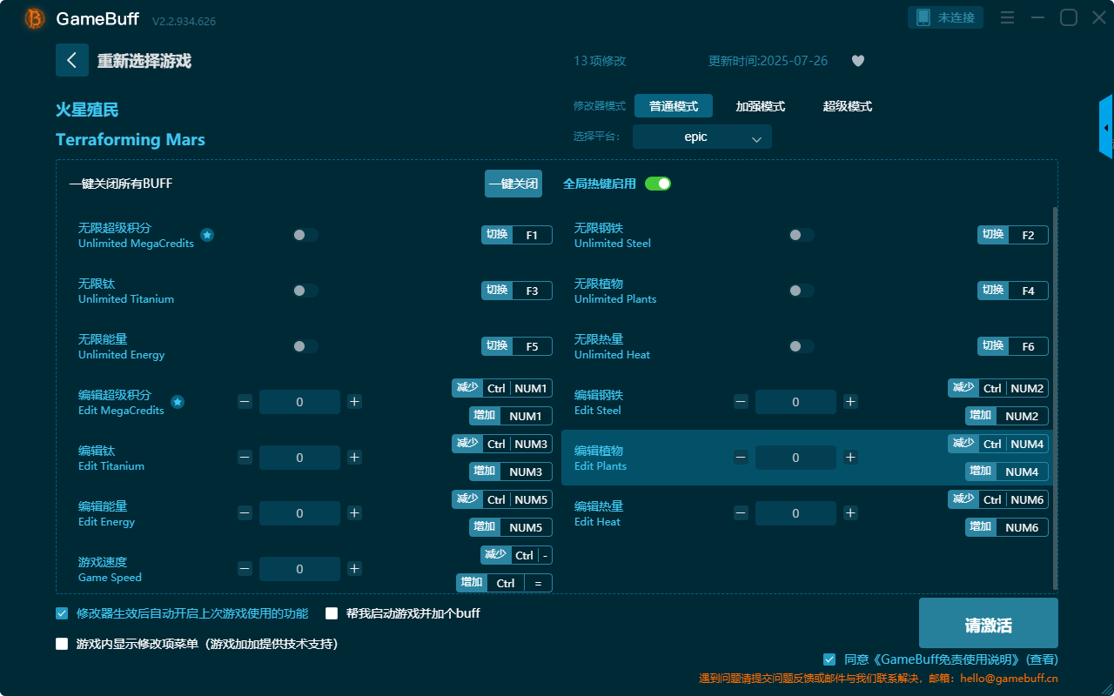Click the Edit Steel value field
1114x696 pixels.
(795, 402)
